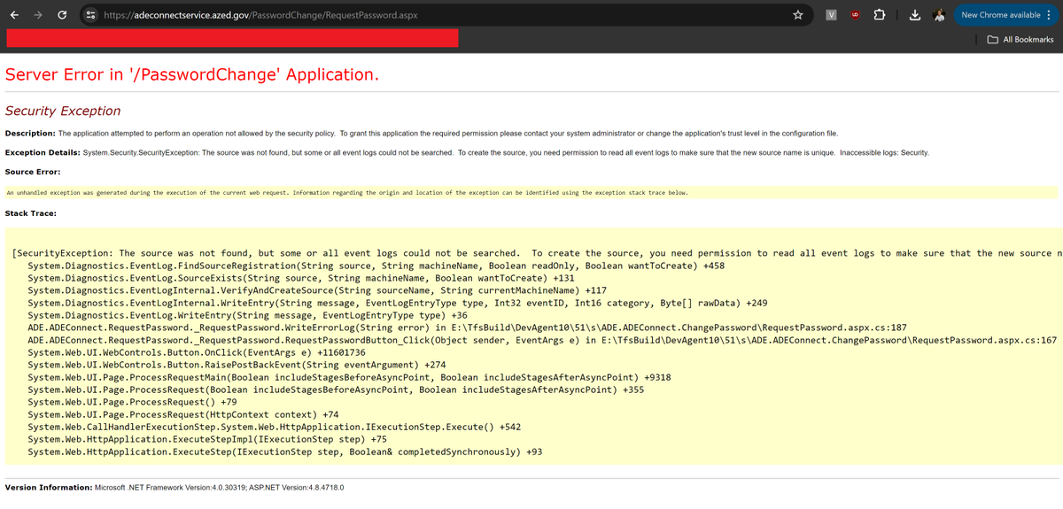Screen dimensions: 1063x509
Task: Click the 'Stack Trace:' label
Action: (x=30, y=213)
